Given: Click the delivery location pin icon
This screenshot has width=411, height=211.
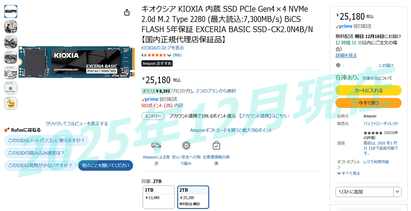Looking at the screenshot, I should (338, 65).
